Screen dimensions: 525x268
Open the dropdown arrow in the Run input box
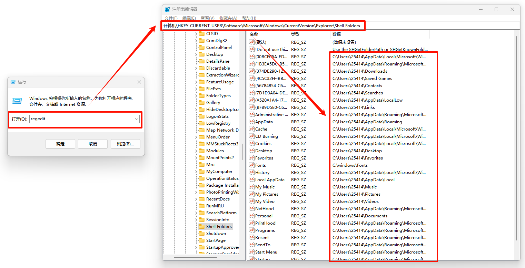tap(137, 119)
